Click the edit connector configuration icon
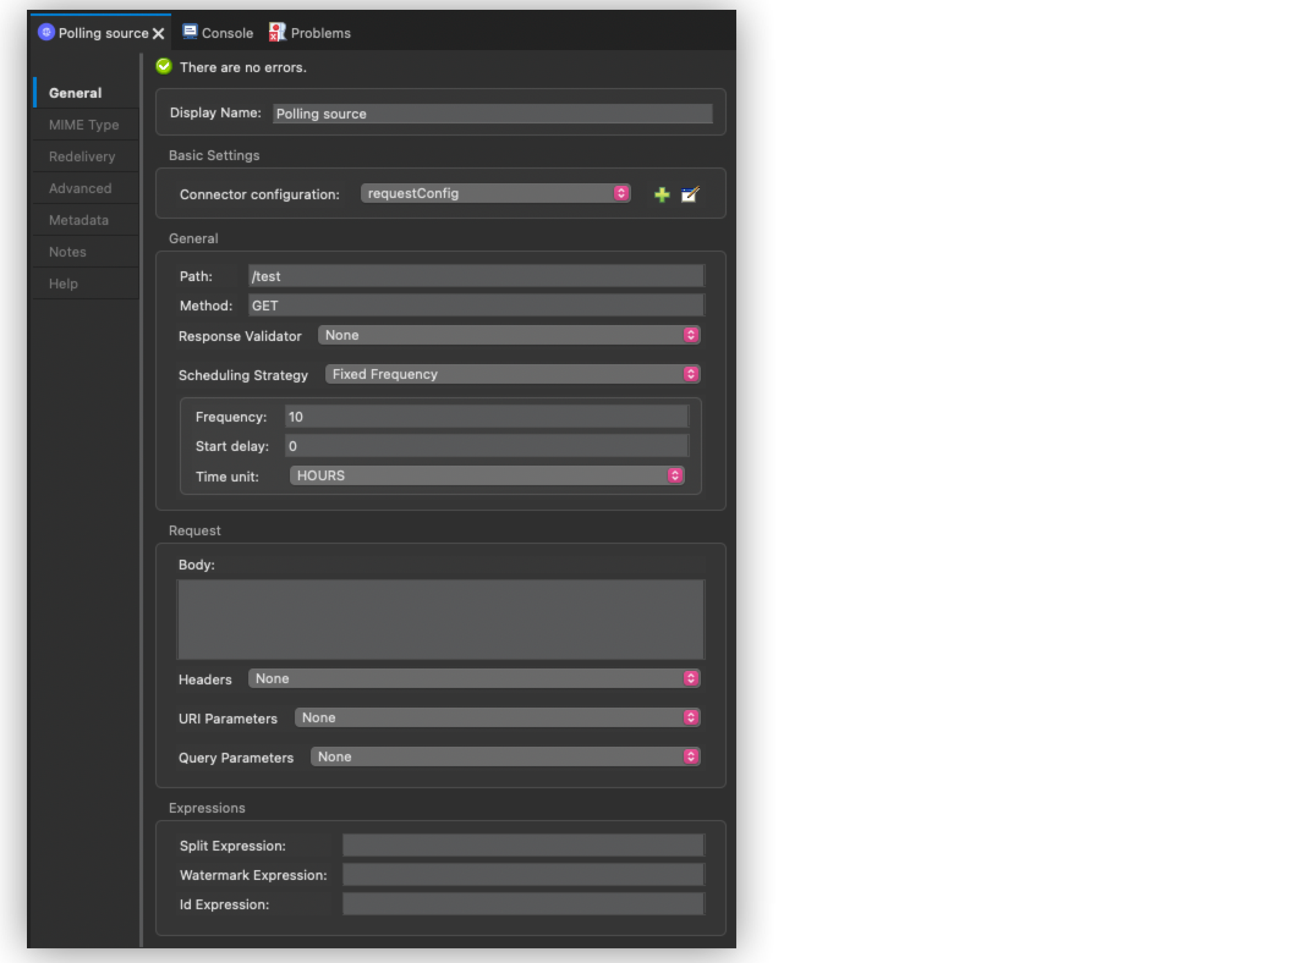Image resolution: width=1310 pixels, height=963 pixels. [x=690, y=195]
